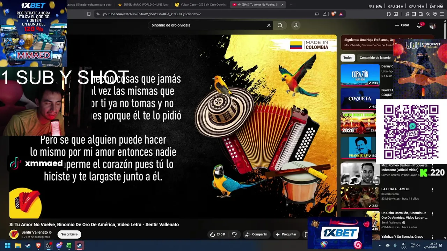447x251 pixels.
Task: Like the video with thumbs up
Action: pyautogui.click(x=217, y=234)
